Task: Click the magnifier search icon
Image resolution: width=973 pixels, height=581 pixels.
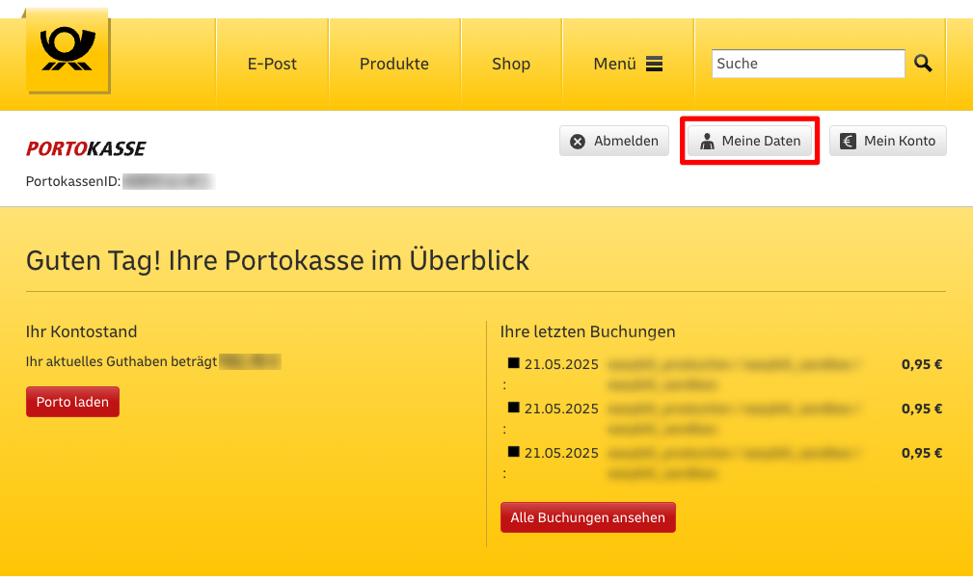Action: (923, 64)
